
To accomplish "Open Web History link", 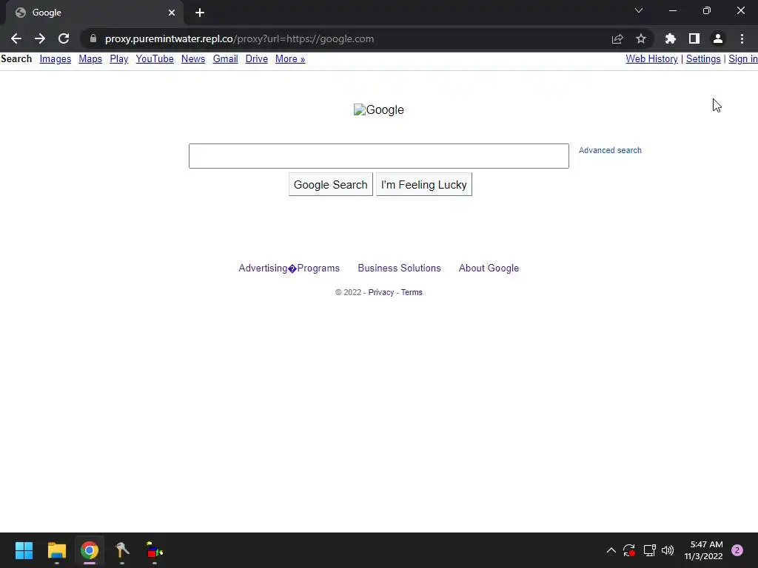I will (x=651, y=59).
